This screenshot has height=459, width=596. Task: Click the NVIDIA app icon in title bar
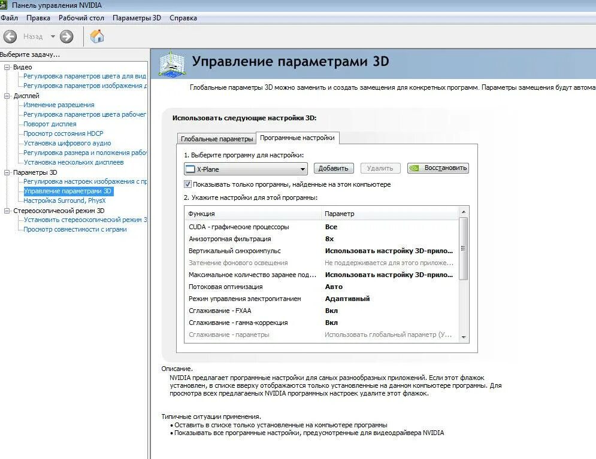click(x=4, y=5)
